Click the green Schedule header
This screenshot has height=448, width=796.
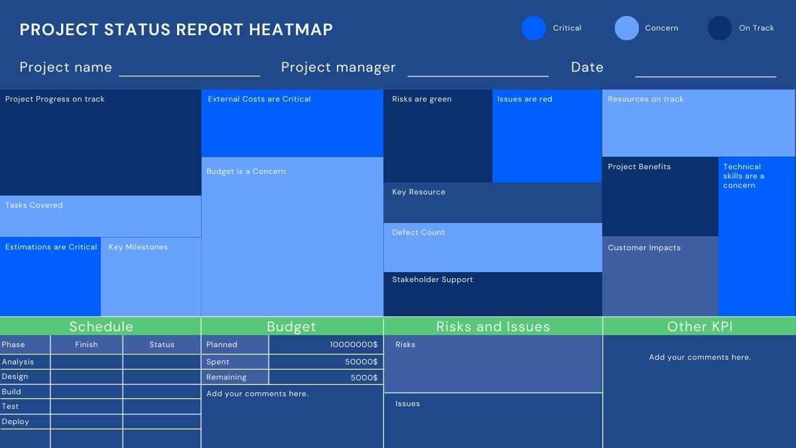pyautogui.click(x=100, y=326)
